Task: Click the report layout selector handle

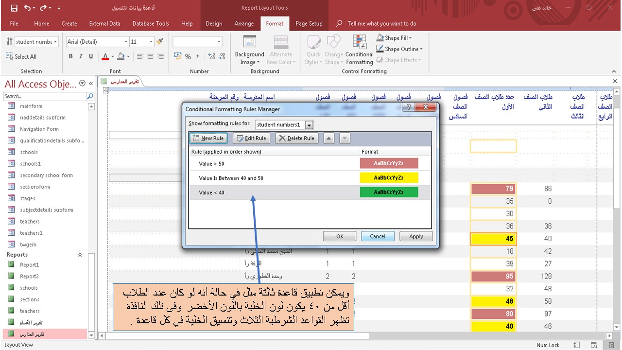Action: pos(105,90)
